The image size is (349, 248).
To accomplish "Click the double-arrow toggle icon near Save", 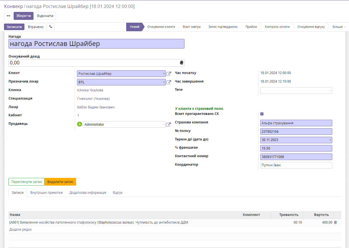I will 8,16.
